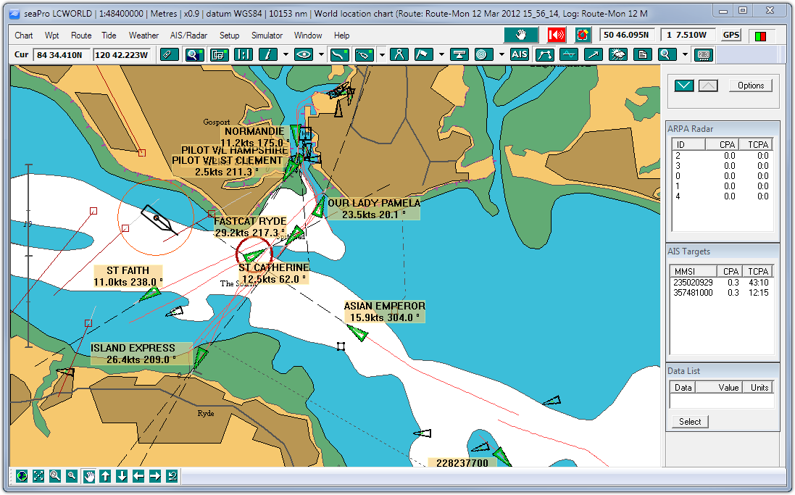Toggle the hand pan tool in bottom toolbar
Viewport: 795px width, 495px height.
coord(88,475)
